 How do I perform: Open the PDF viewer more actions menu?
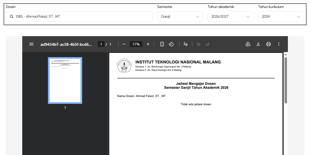(279, 44)
